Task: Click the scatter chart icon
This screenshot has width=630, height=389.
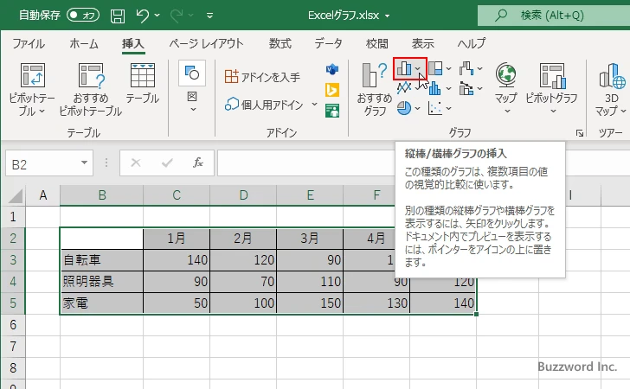Action: click(x=435, y=108)
